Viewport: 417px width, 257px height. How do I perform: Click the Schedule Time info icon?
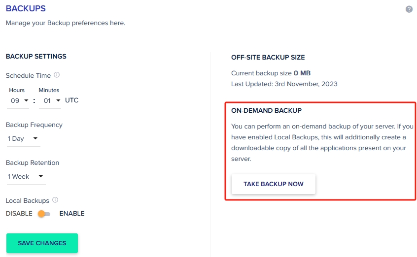57,75
